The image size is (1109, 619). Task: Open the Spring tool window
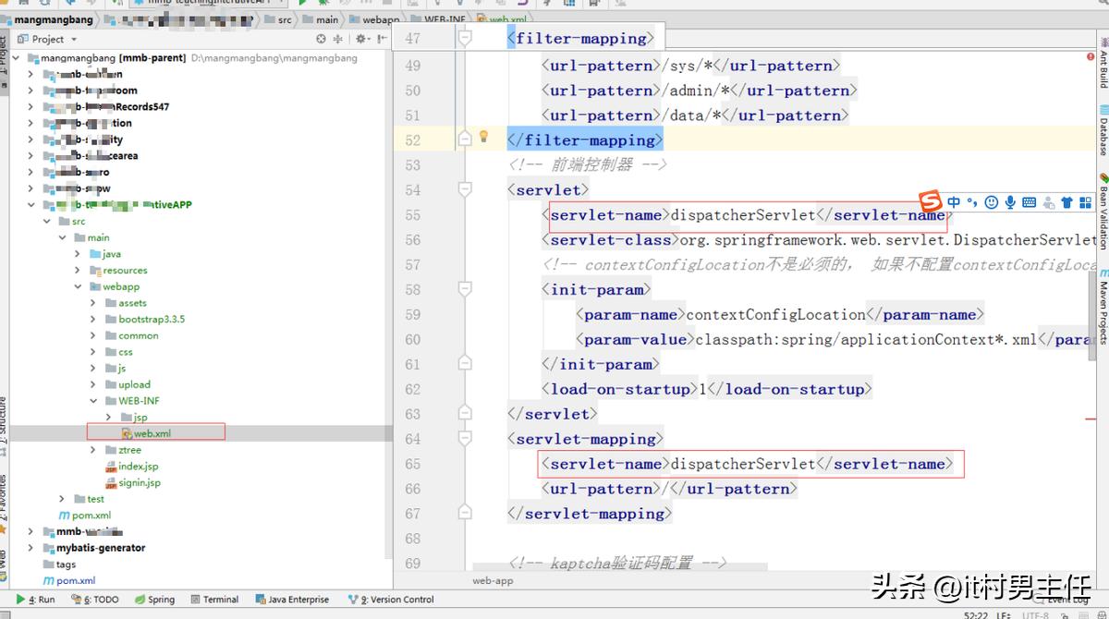point(154,600)
